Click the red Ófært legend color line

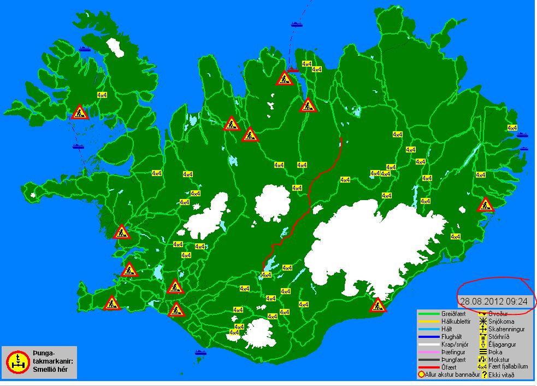pos(428,367)
